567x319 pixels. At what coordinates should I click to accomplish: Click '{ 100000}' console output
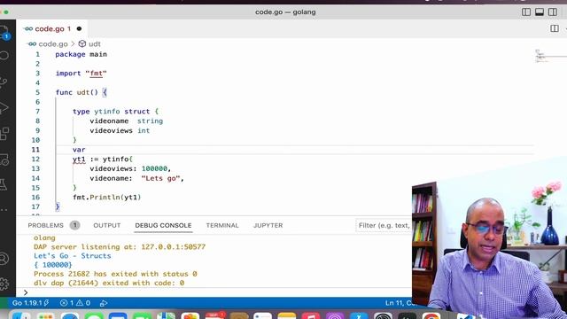click(x=53, y=265)
